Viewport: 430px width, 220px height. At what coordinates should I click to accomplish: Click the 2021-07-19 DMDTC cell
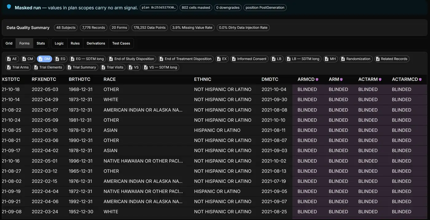point(274,181)
